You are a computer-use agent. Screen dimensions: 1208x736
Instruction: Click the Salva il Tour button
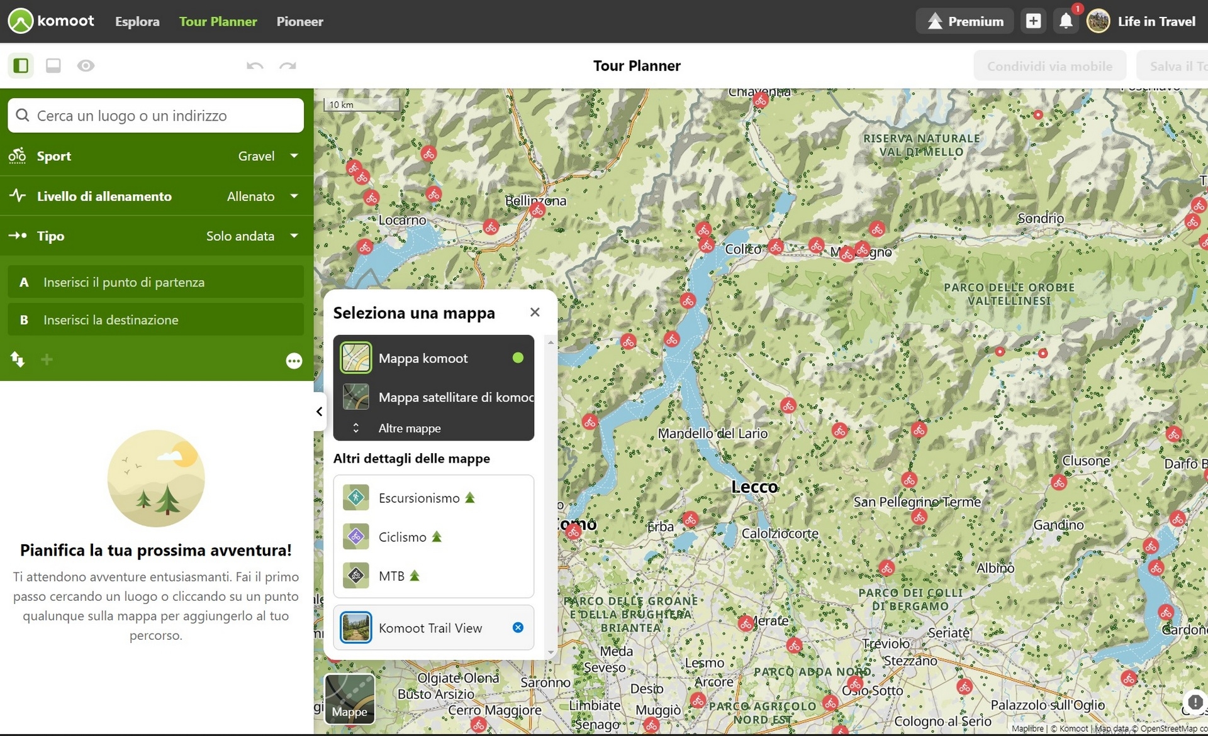[1172, 66]
